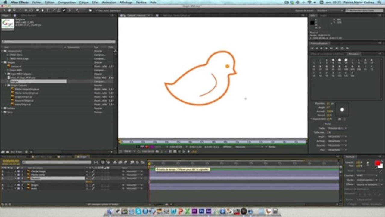
Task: Click the red foreground color swatch
Action: click(x=377, y=163)
